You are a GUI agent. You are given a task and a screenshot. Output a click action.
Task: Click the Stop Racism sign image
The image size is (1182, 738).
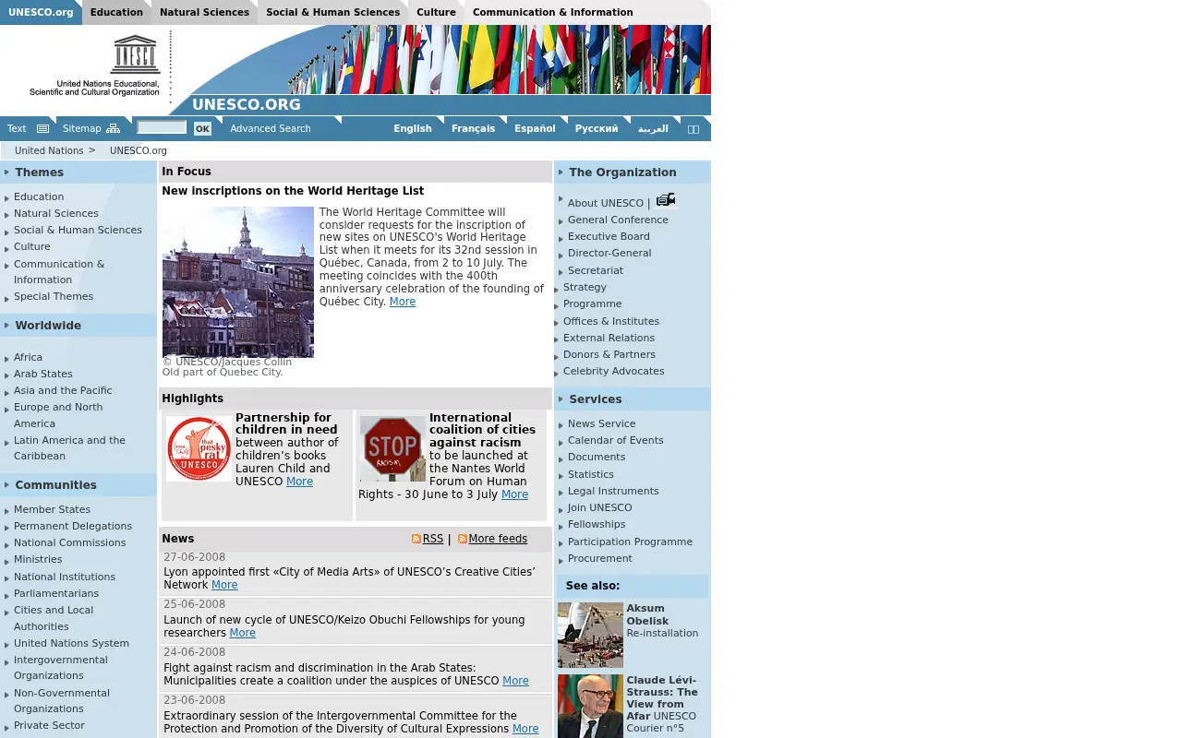tap(392, 448)
